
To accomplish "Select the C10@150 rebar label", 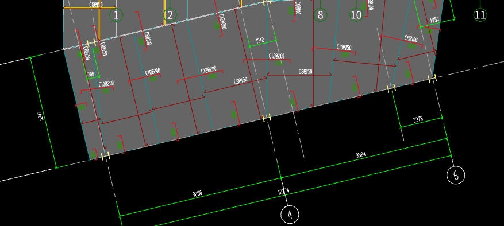I will tap(344, 48).
